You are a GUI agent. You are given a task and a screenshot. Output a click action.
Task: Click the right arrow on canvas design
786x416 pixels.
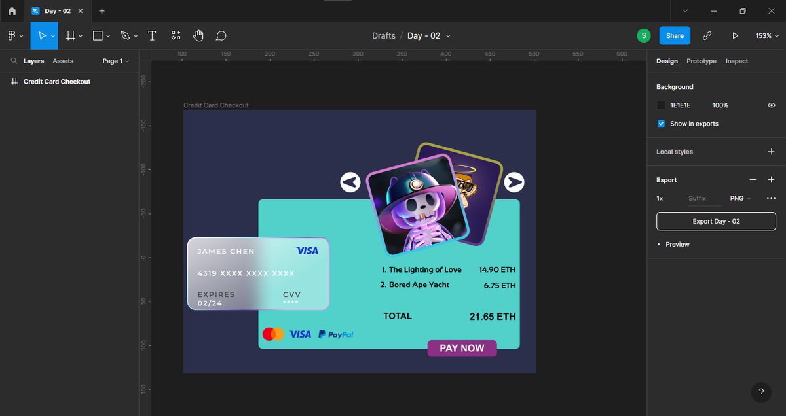click(515, 182)
